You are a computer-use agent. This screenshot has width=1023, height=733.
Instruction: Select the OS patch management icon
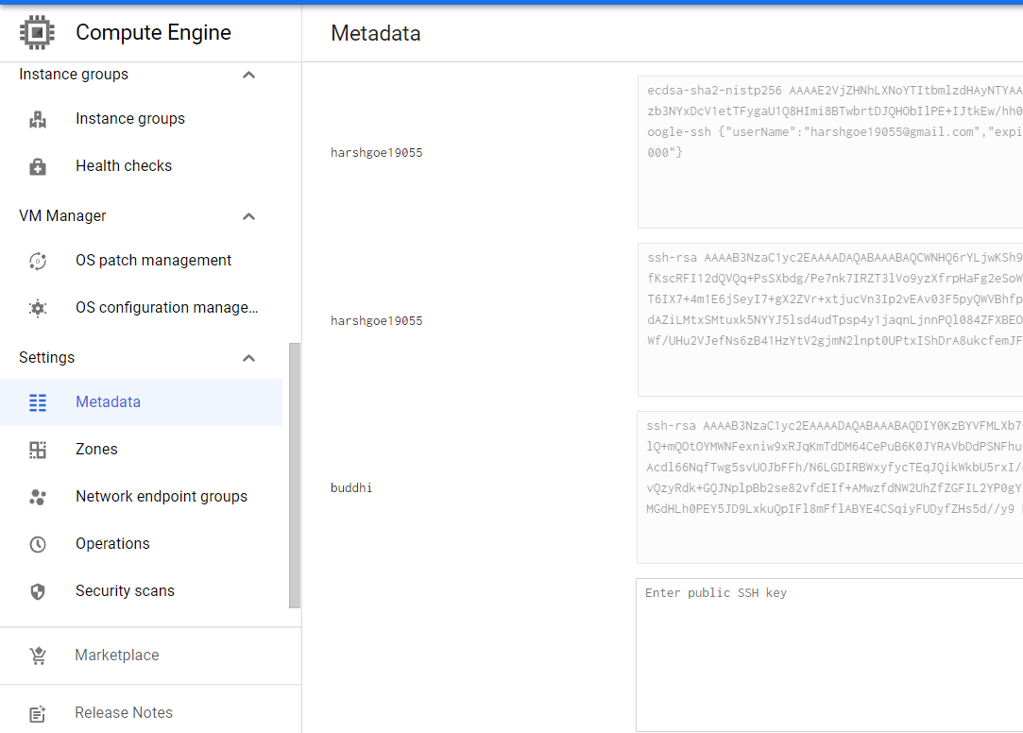tap(38, 261)
